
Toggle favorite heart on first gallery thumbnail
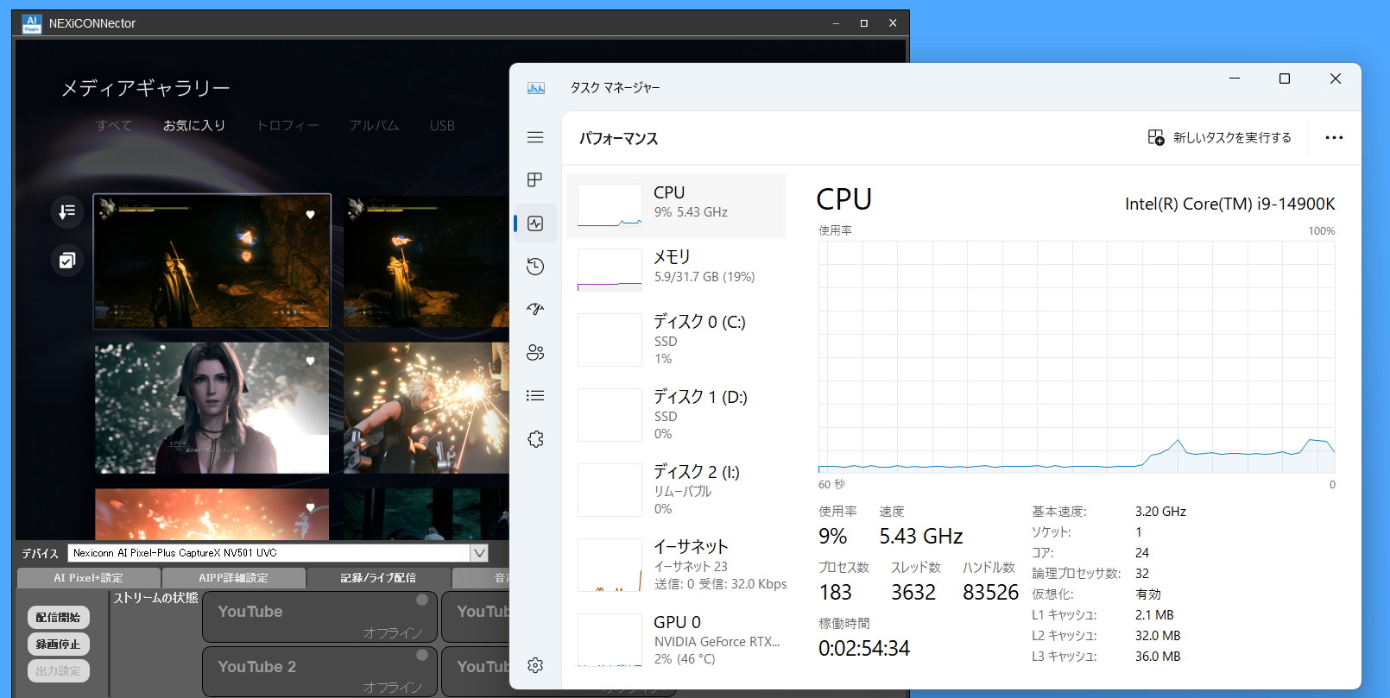click(x=311, y=215)
